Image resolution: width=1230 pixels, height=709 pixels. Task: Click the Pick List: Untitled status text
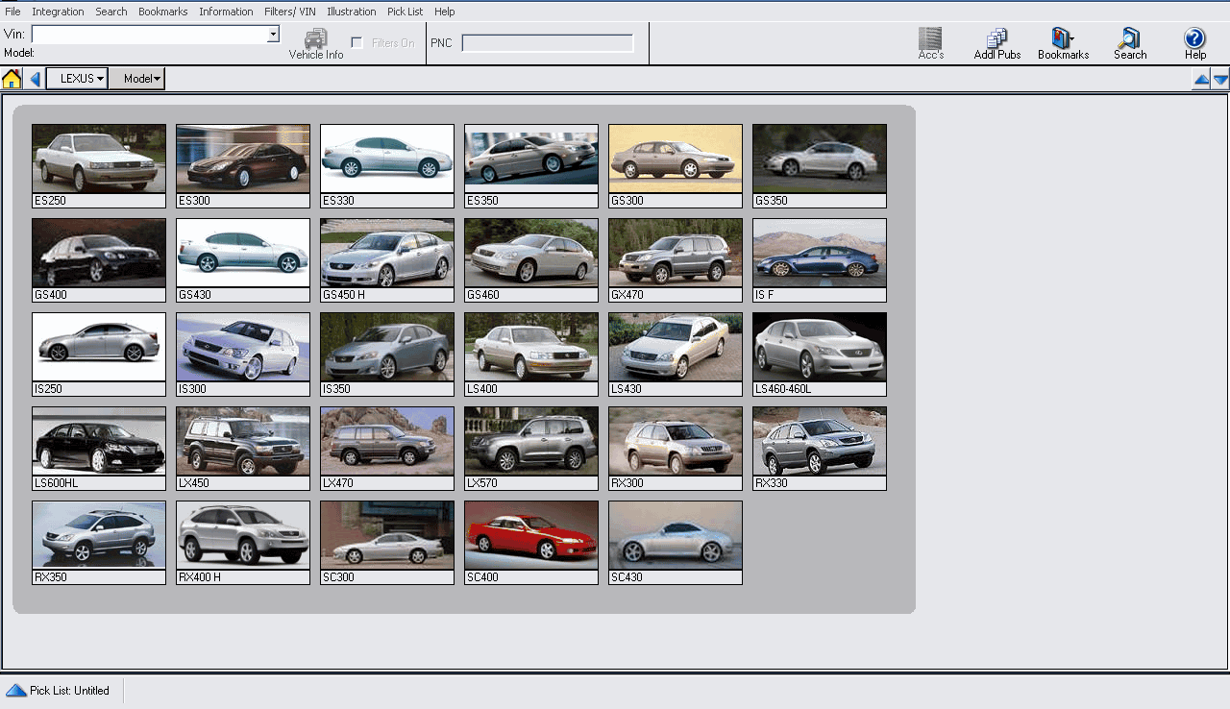(69, 691)
